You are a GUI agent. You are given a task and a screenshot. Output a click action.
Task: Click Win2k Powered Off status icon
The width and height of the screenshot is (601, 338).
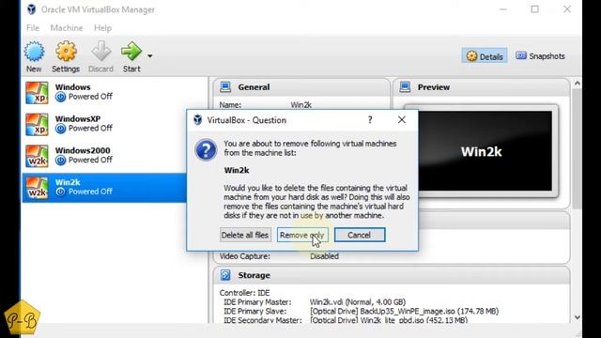point(60,192)
